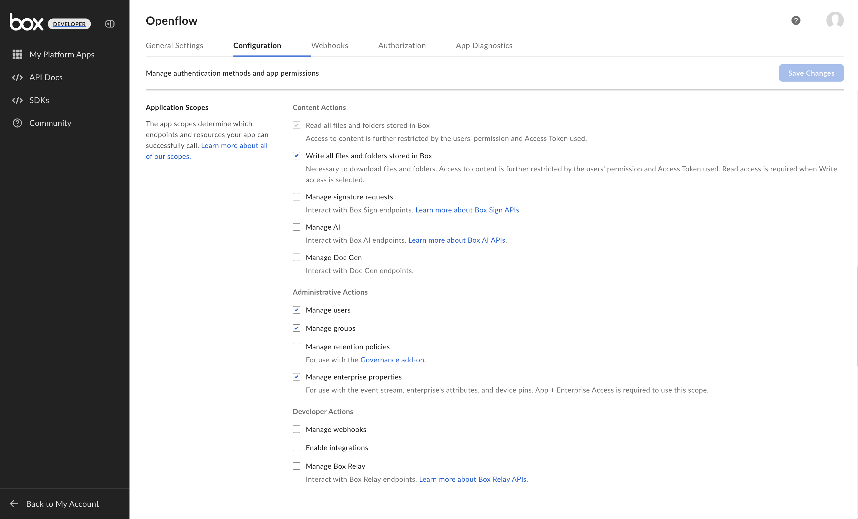
Task: Click the SDKs code bracket icon
Action: (x=17, y=100)
